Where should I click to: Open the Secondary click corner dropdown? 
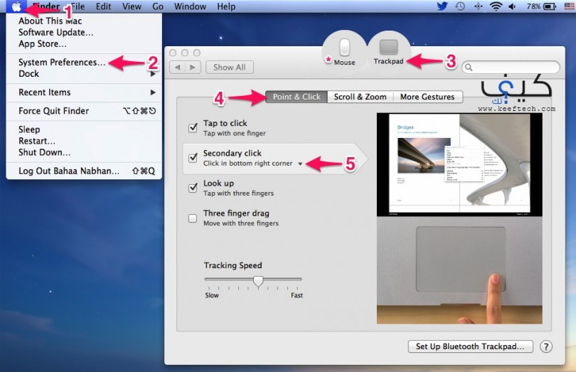coord(300,164)
